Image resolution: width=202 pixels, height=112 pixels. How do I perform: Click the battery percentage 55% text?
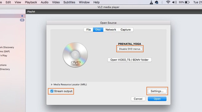tap(181, 2)
